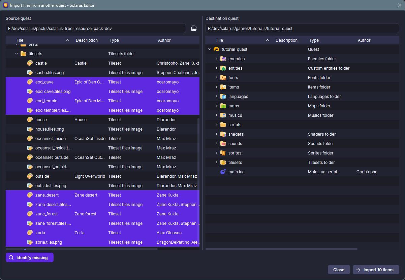Image resolution: width=405 pixels, height=280 pixels.
Task: Click the outside tileset palette icon
Action: click(30, 176)
